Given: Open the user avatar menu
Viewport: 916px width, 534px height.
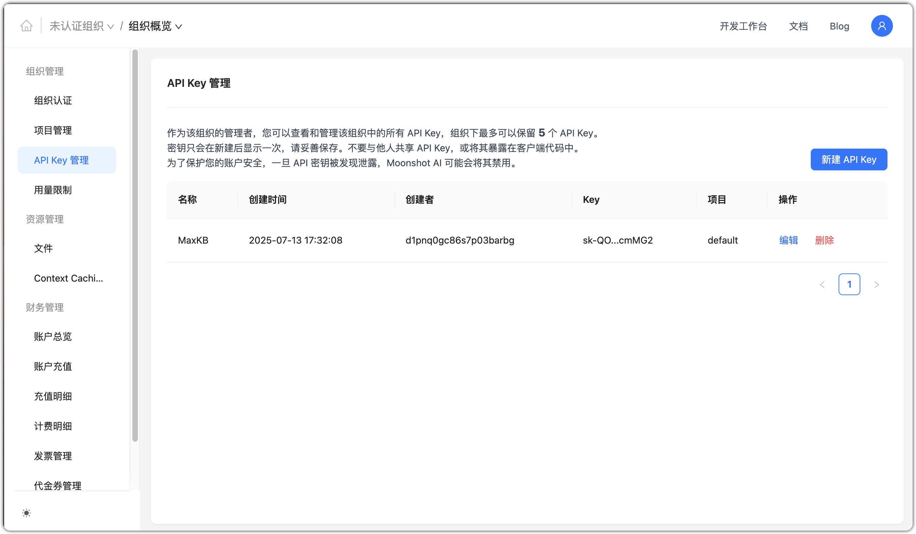Looking at the screenshot, I should (881, 26).
